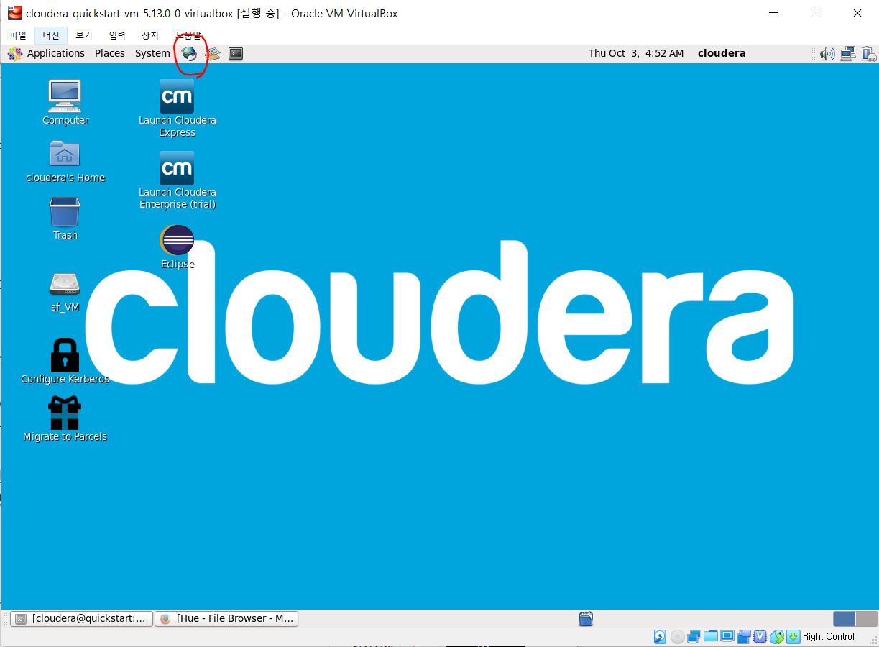Click VirtualBox hard disk activity indicator
Image resolution: width=879 pixels, height=647 pixels.
660,636
